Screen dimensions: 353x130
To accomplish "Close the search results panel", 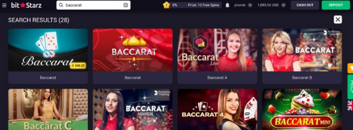I will coord(338,19).
